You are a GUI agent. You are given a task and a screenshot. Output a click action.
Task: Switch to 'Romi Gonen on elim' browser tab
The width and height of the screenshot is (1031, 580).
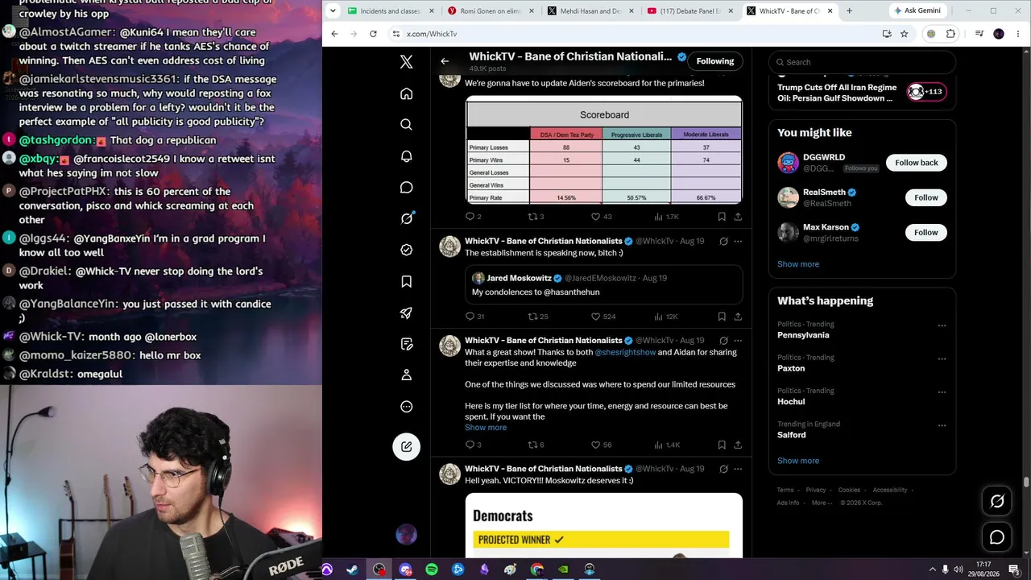tap(491, 11)
